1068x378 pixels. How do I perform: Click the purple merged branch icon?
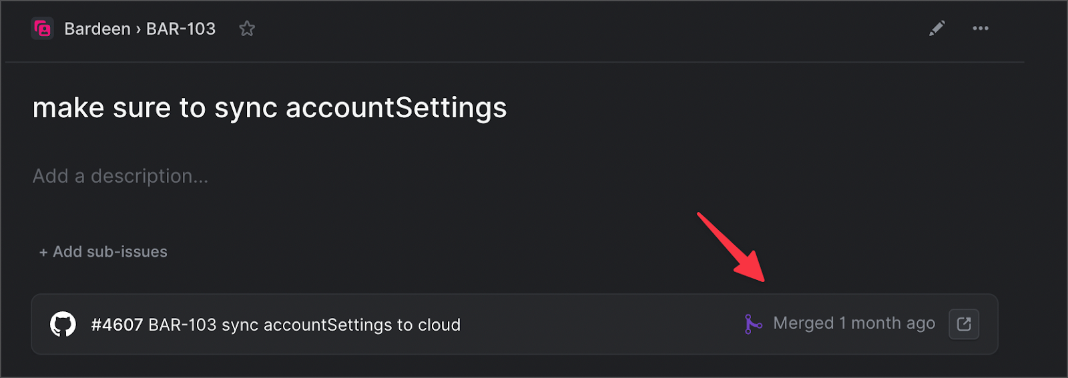pos(753,324)
